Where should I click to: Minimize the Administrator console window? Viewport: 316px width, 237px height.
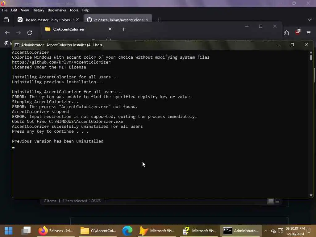pyautogui.click(x=278, y=45)
